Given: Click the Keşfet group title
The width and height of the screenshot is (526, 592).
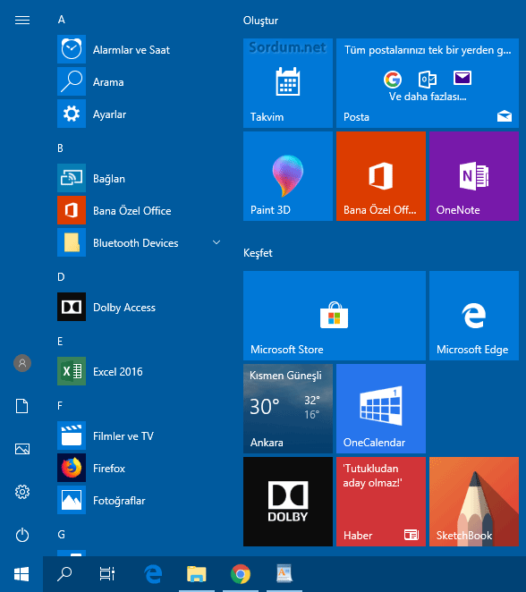Looking at the screenshot, I should point(258,253).
